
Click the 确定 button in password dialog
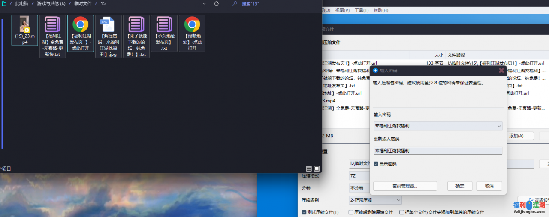pyautogui.click(x=460, y=186)
